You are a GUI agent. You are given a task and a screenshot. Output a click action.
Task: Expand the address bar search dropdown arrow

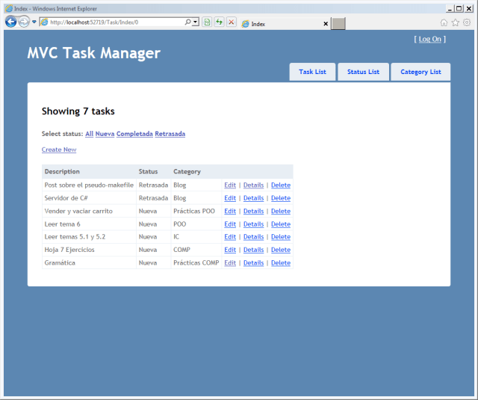[196, 22]
